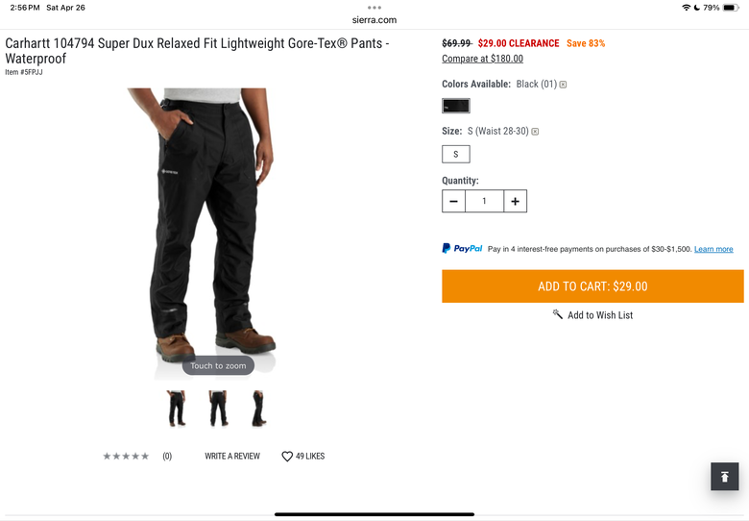Tap the heart icon for 49 likes
This screenshot has height=521, width=749.
pos(287,457)
